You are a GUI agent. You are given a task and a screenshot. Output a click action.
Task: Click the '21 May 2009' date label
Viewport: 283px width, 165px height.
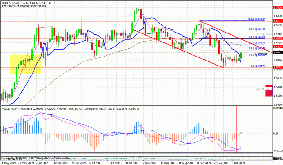pos(26,163)
